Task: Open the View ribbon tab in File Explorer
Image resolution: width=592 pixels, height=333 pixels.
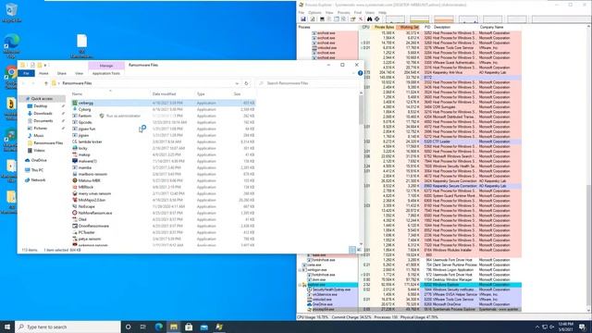Action: 79,73
